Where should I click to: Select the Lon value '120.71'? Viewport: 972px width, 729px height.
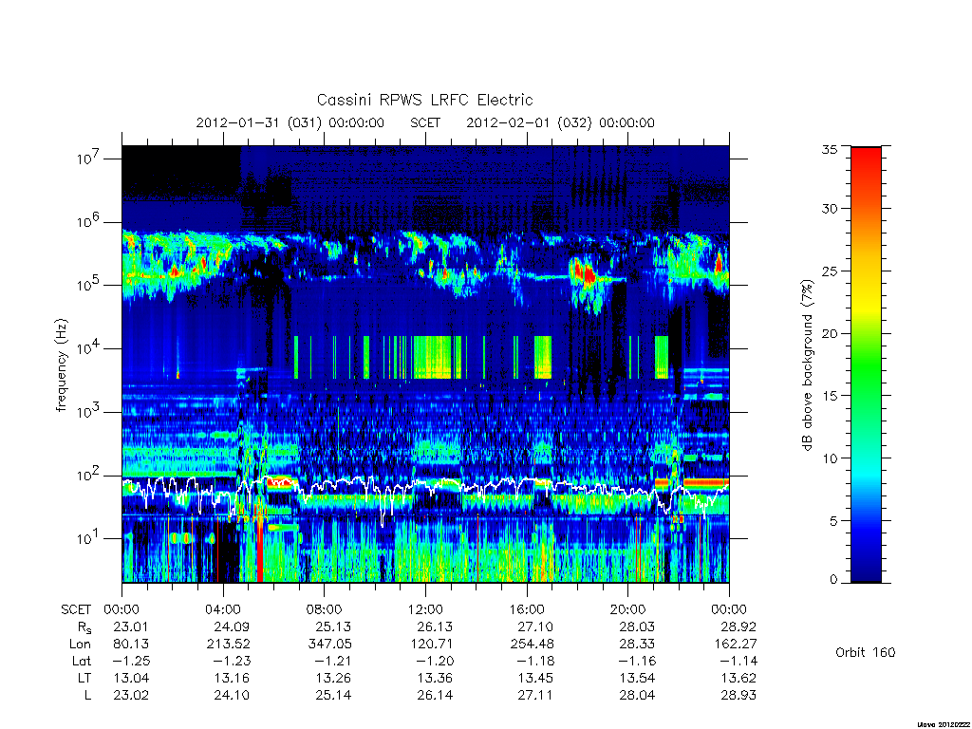pos(432,645)
